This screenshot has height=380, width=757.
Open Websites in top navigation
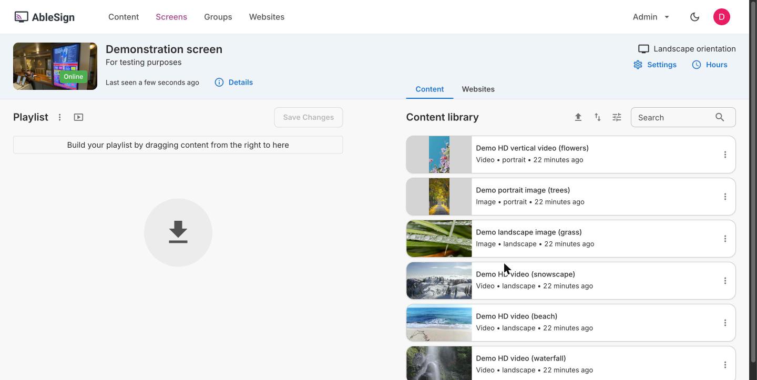click(267, 17)
